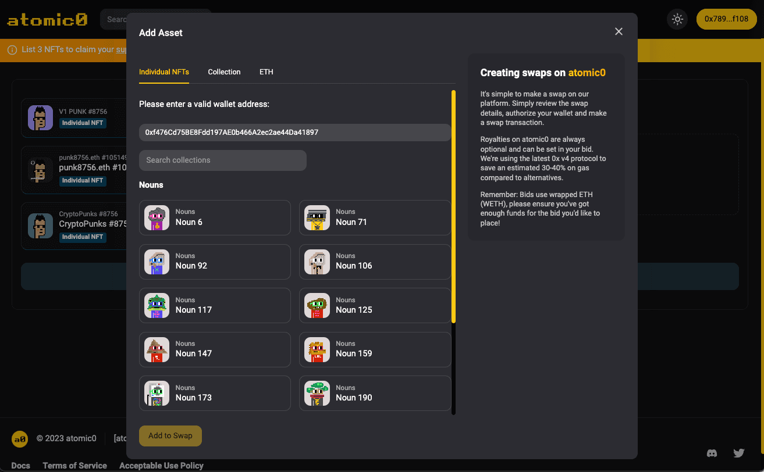Click the yellow NFT list scrollbar

[454, 206]
